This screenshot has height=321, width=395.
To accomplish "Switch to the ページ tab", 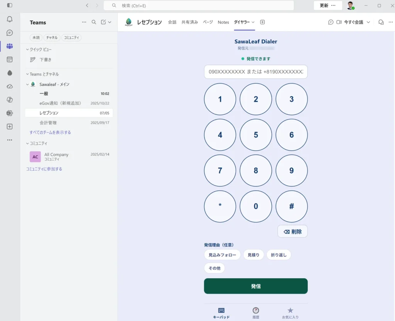I will (x=208, y=22).
